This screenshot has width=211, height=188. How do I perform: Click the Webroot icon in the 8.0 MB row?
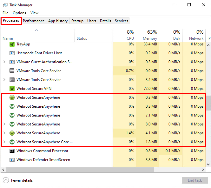point(12,124)
